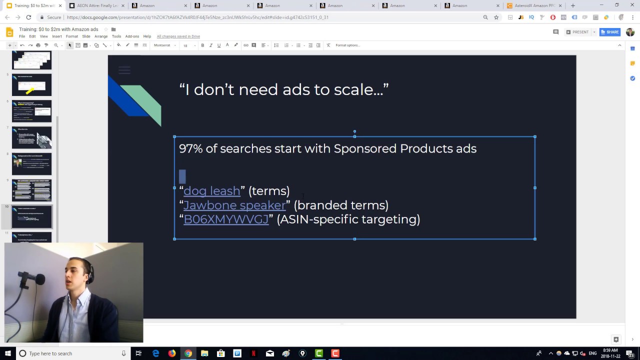The height and width of the screenshot is (360, 640).
Task: Open the Slide menu
Action: click(86, 36)
